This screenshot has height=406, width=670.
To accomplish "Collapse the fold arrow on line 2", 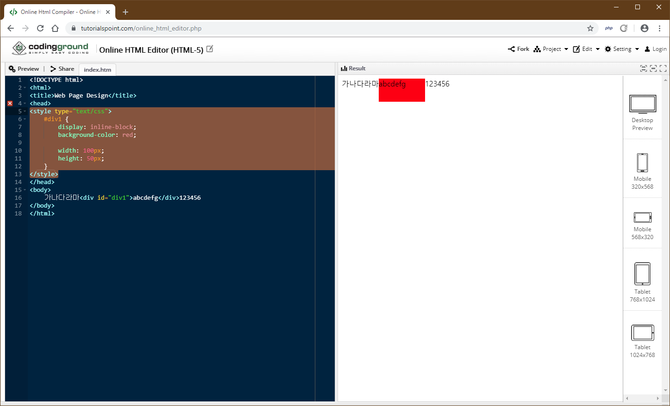I will coord(25,88).
